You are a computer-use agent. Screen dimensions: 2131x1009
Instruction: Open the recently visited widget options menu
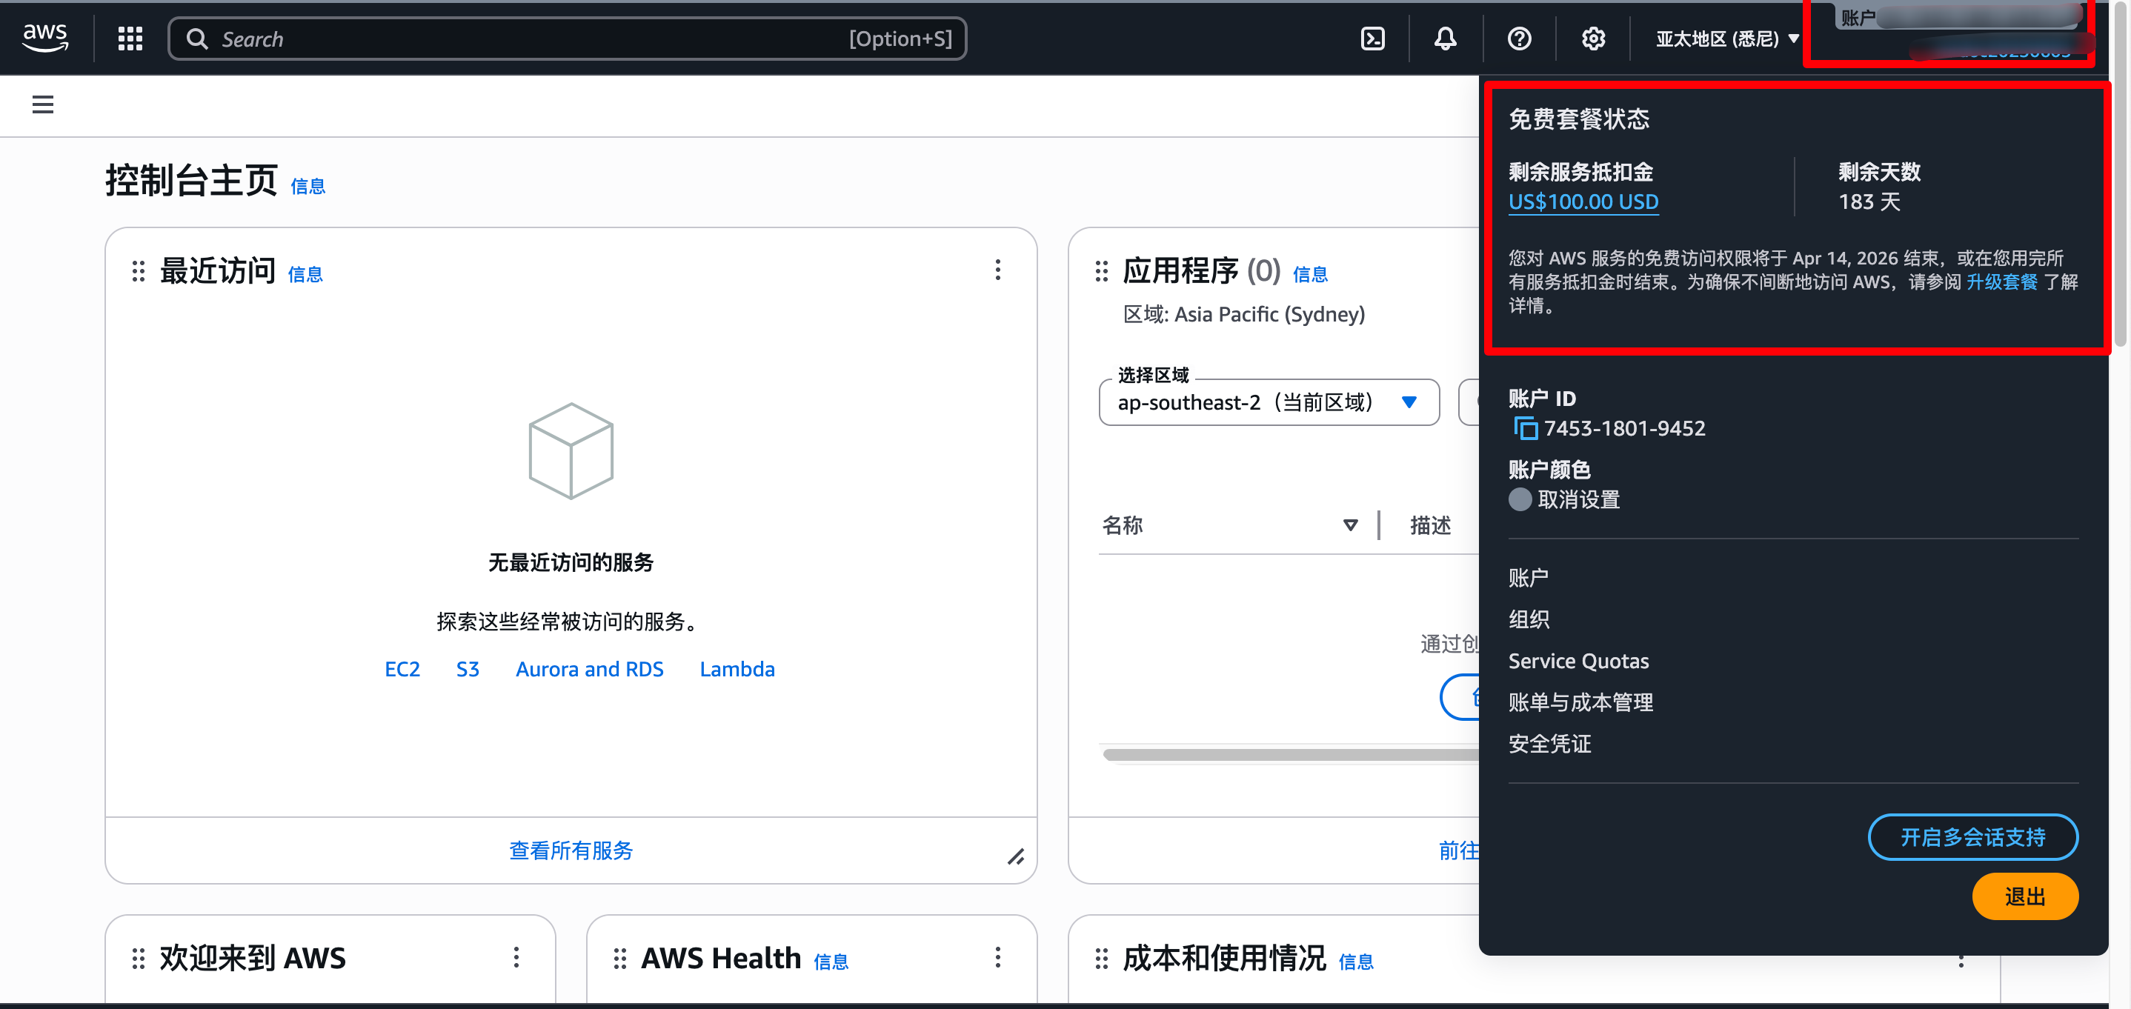[997, 270]
